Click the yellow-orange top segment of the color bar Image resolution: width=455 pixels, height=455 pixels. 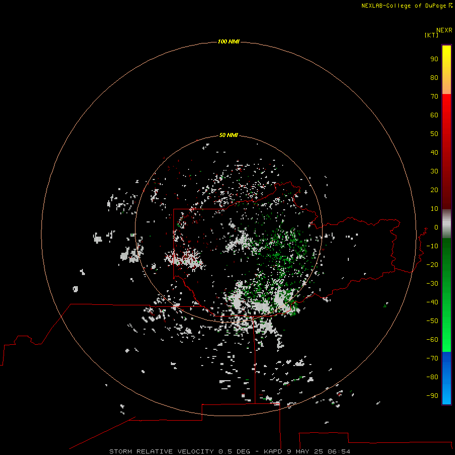(446, 70)
